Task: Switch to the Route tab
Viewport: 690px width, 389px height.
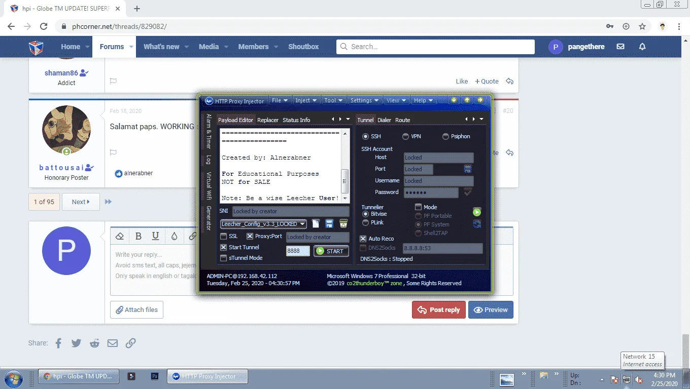Action: click(403, 120)
